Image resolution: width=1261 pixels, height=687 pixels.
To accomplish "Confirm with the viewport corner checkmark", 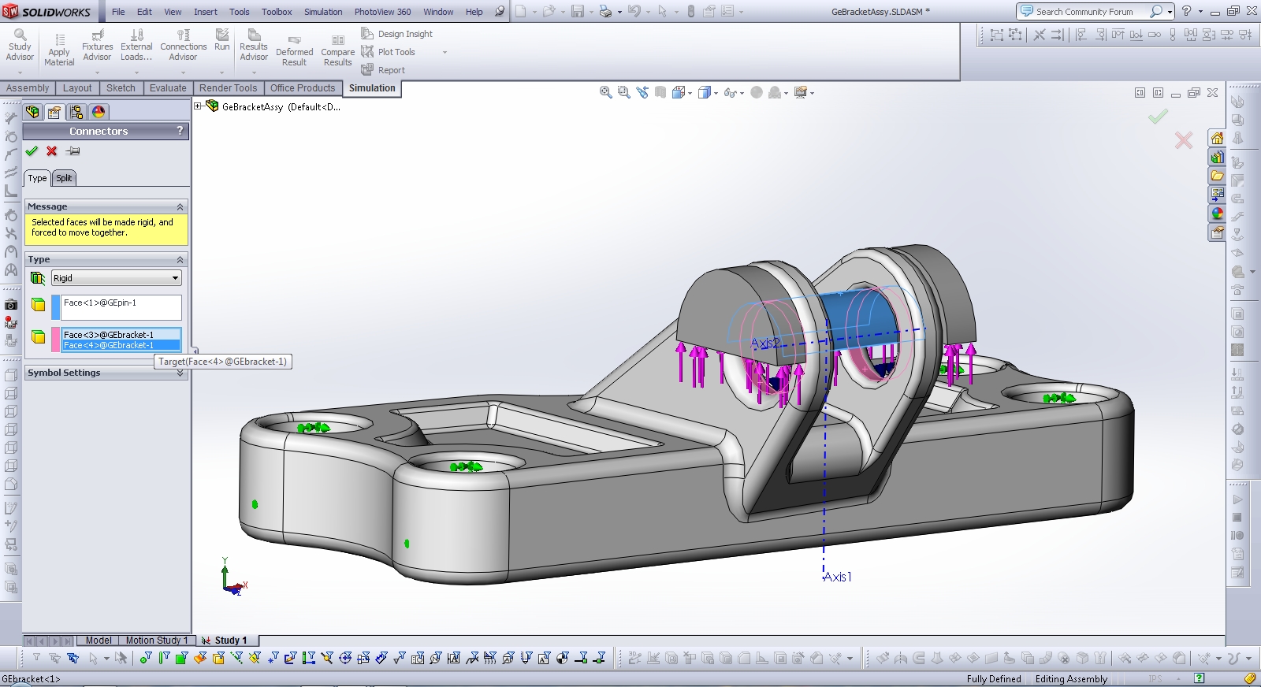I will (1158, 117).
